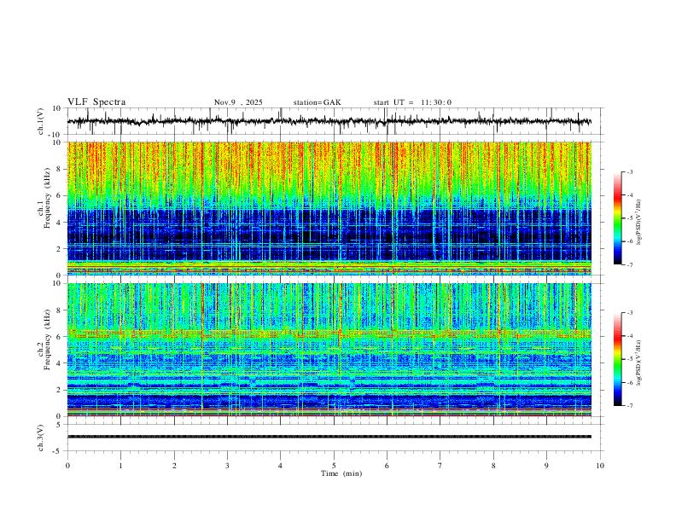Click the "VLF Spectra" plot title

point(96,102)
